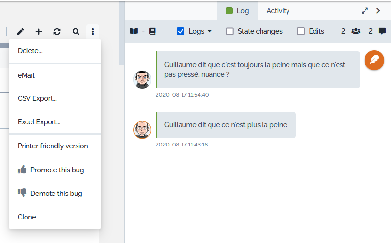Click the refresh arrows icon
Viewport: 391px width, 243px height.
tap(57, 32)
